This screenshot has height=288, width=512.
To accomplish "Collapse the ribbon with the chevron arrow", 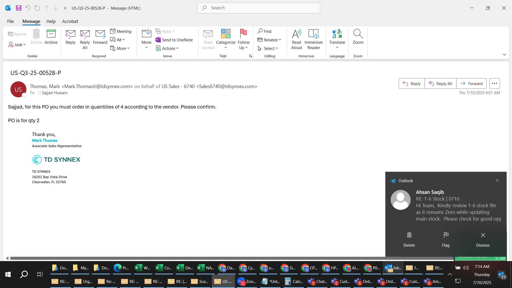I will pos(504,55).
